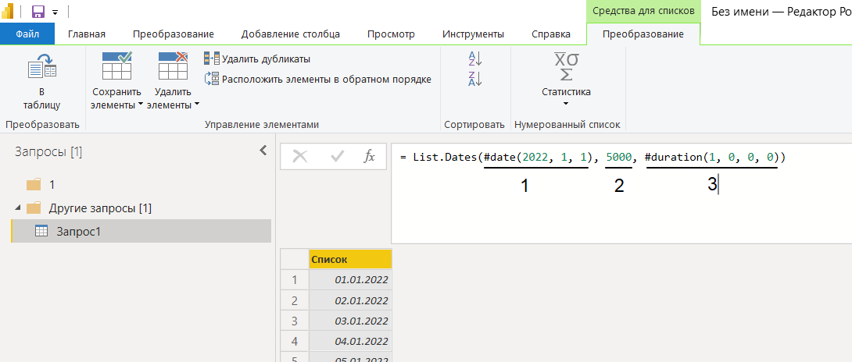
Task: Open the Добавление столбца tab
Action: tap(291, 34)
